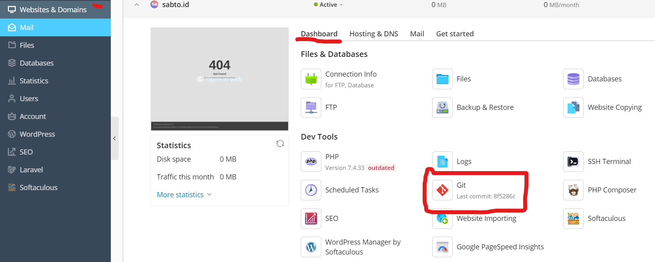Open WordPress Manager by Softaculous icon
This screenshot has height=262, width=655.
(311, 247)
